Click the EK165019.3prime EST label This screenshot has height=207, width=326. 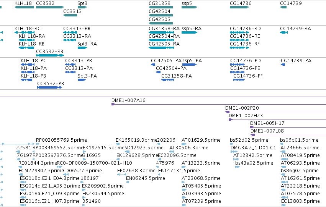coord(136,140)
